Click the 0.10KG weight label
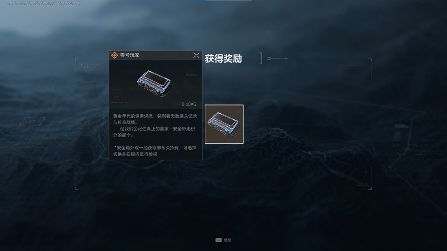This screenshot has height=251, width=447. 189,104
